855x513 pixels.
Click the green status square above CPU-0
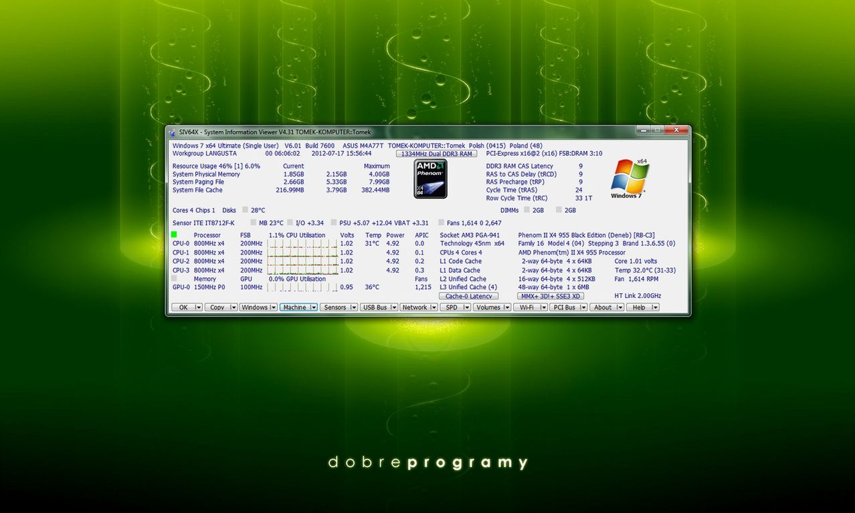pyautogui.click(x=174, y=234)
